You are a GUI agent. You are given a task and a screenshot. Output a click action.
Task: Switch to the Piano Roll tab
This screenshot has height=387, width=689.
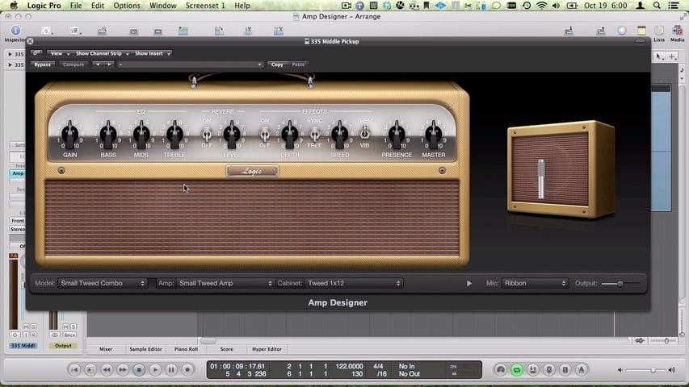(186, 349)
